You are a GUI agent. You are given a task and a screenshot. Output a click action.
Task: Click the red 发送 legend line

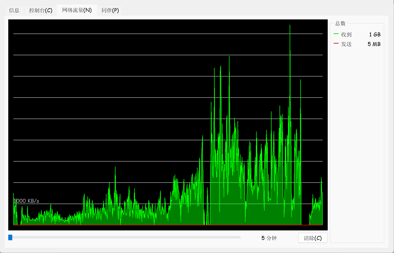pyautogui.click(x=336, y=44)
